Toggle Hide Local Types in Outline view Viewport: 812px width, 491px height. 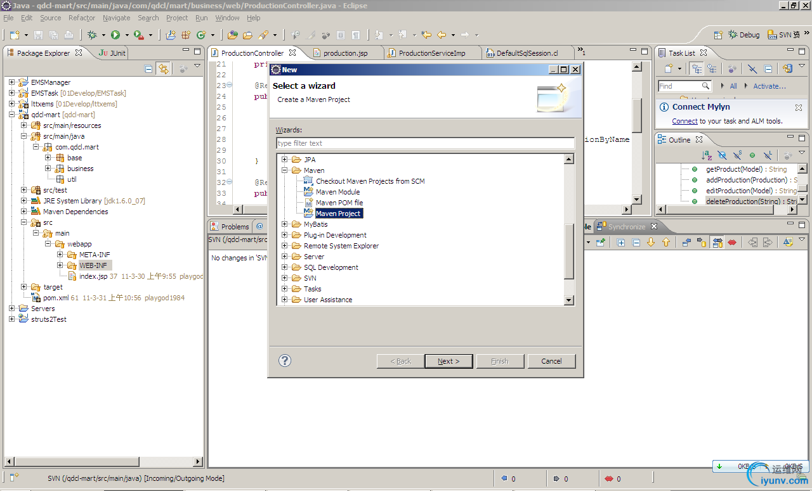768,155
